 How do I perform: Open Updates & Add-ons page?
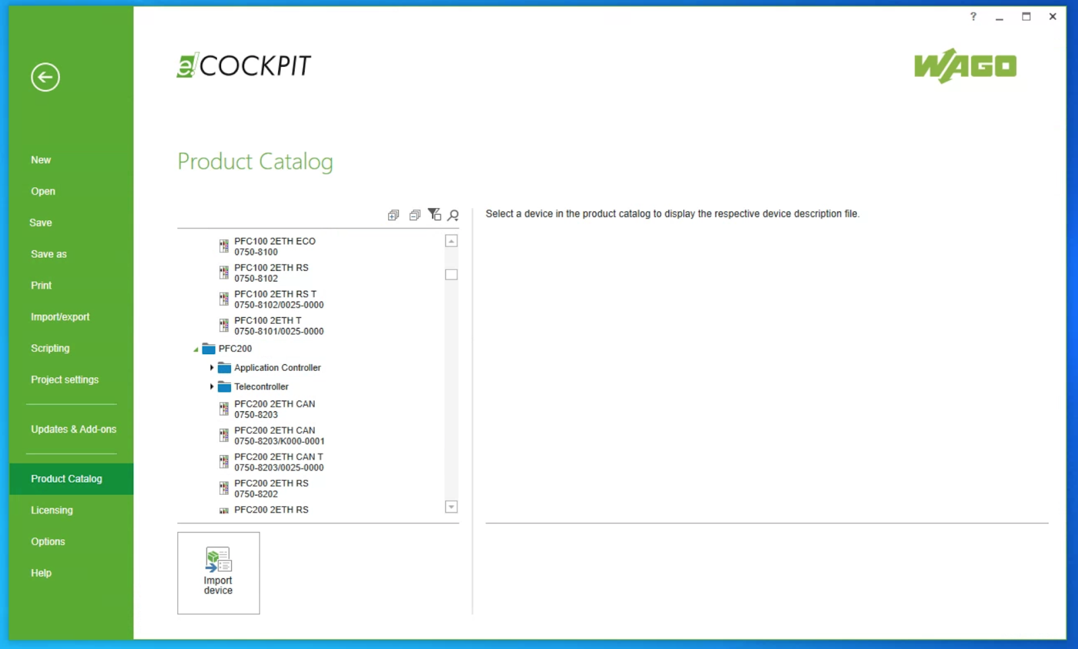pos(73,429)
